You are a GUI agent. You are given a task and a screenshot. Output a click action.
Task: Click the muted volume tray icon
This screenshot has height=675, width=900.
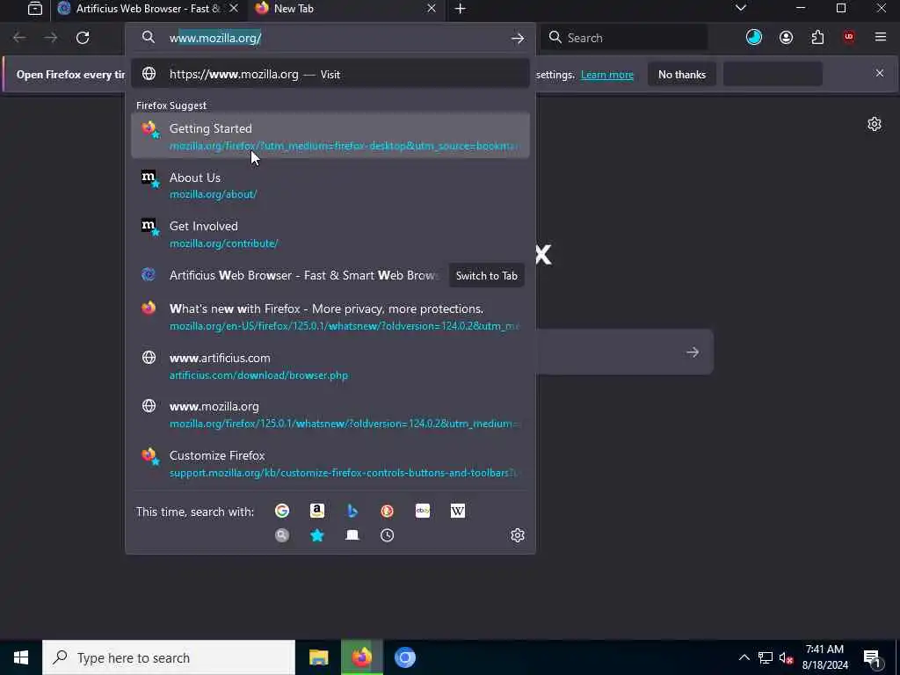[x=786, y=657]
